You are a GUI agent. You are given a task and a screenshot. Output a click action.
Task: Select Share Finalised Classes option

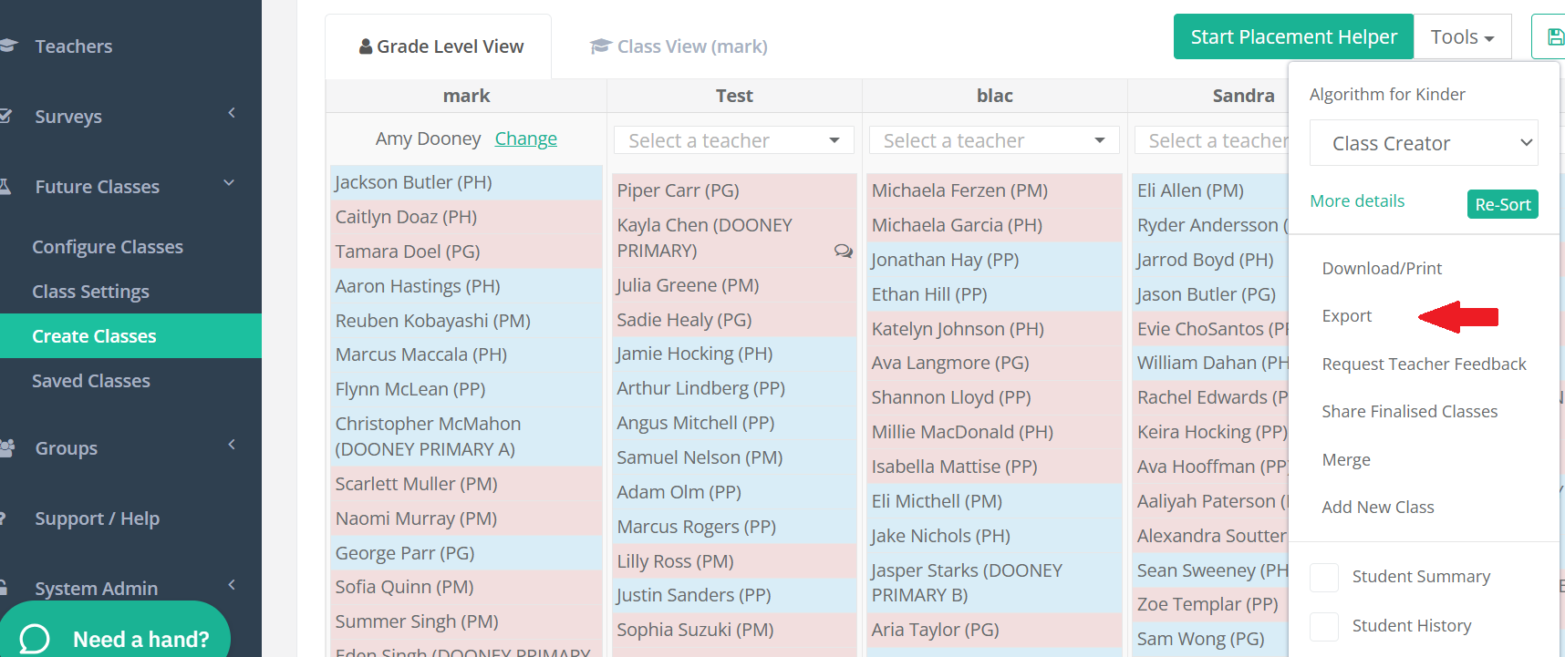[x=1409, y=411]
